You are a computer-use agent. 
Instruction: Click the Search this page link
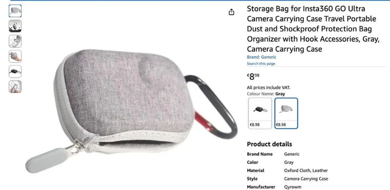pyautogui.click(x=261, y=64)
